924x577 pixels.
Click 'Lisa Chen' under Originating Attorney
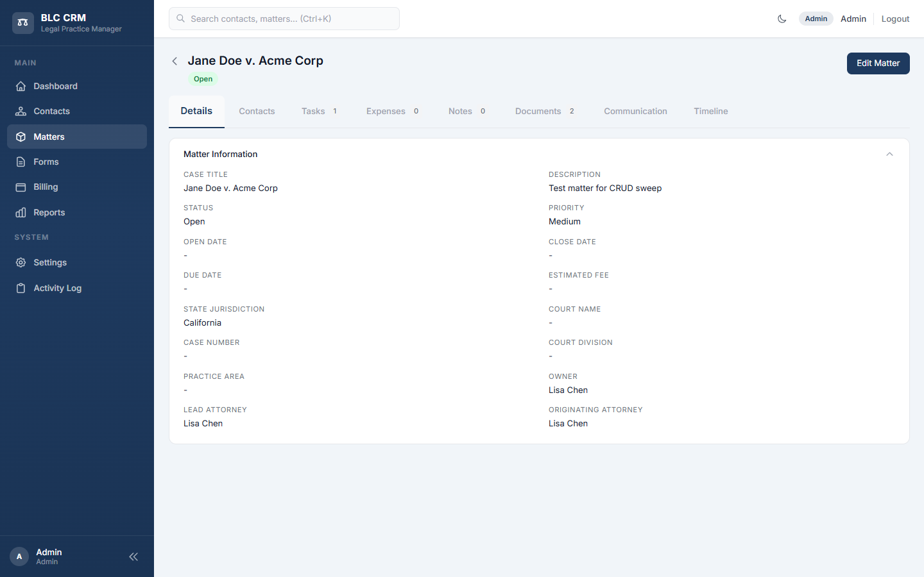point(568,423)
